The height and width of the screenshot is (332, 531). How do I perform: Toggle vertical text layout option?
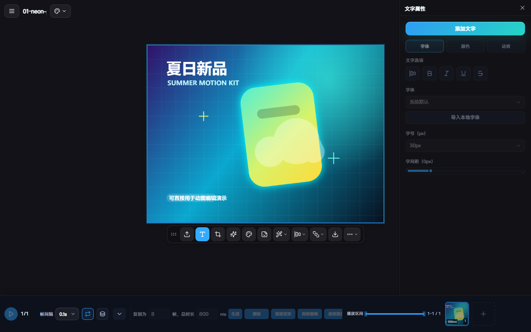pyautogui.click(x=413, y=73)
